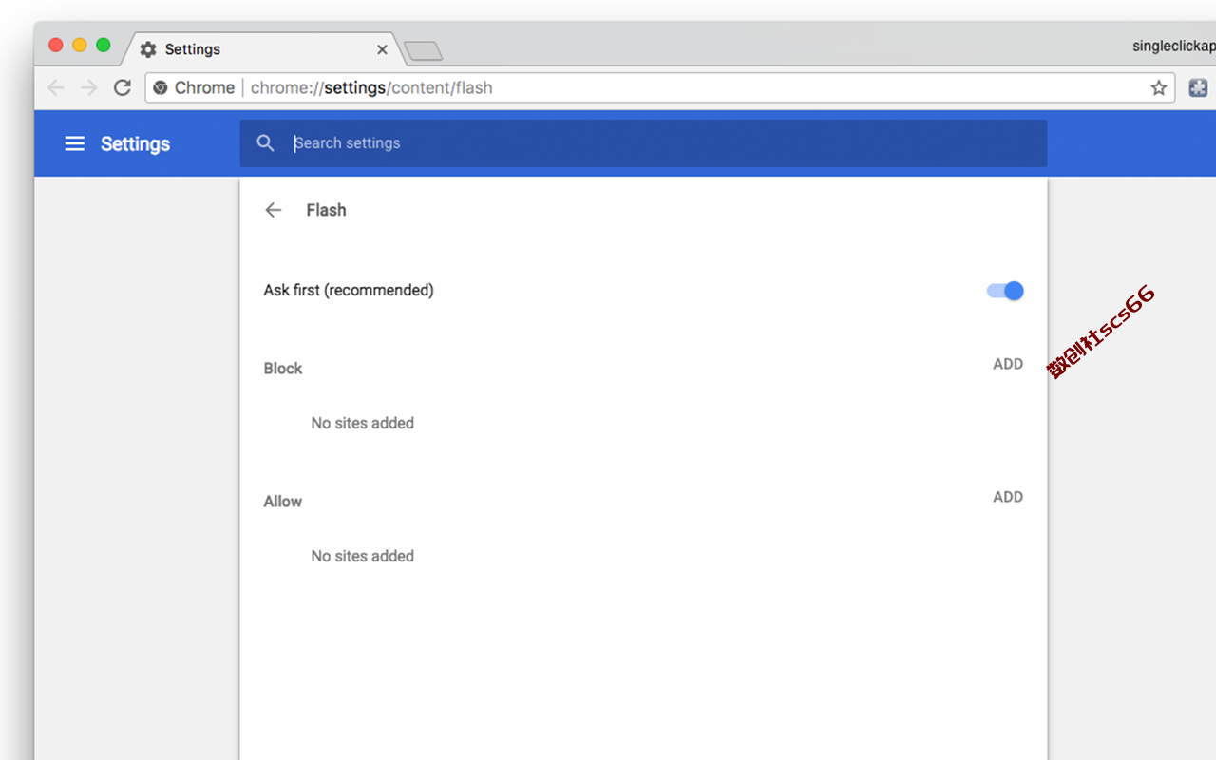Viewport: 1216px width, 760px height.
Task: Reload the page with refresh icon
Action: click(x=123, y=87)
